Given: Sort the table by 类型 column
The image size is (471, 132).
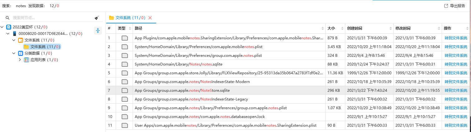Looking at the screenshot, I should pyautogui.click(x=130, y=28).
